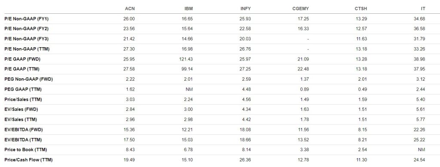Select INFY's 26.36 Price/Cash Flow value
440x167 pixels.
coord(245,160)
